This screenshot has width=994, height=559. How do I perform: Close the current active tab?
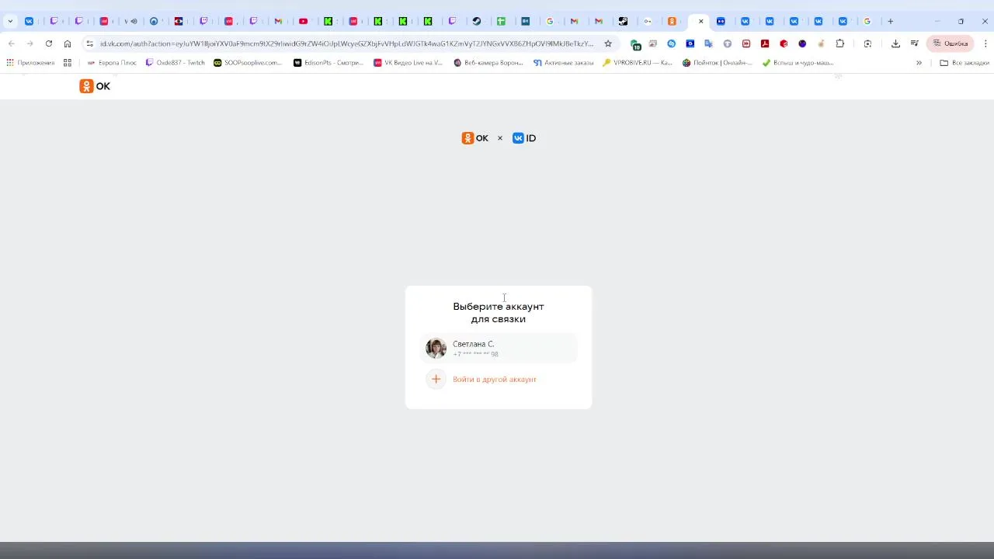click(701, 21)
